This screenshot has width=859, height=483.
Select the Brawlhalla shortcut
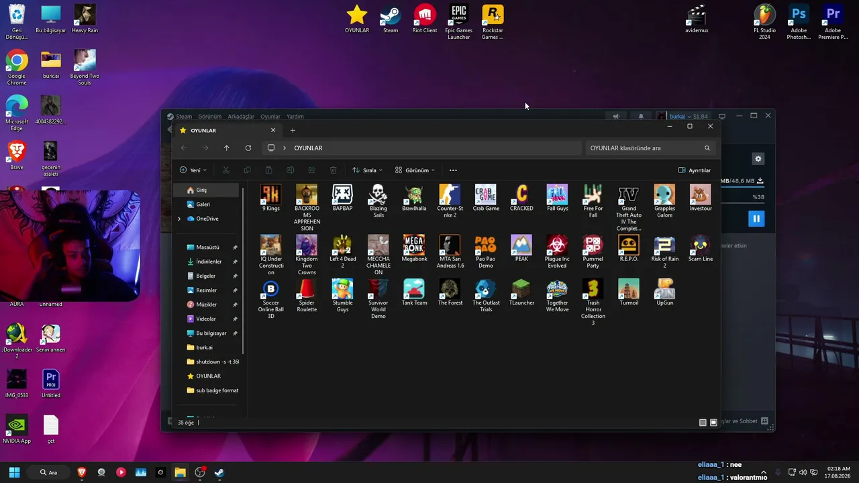click(414, 198)
